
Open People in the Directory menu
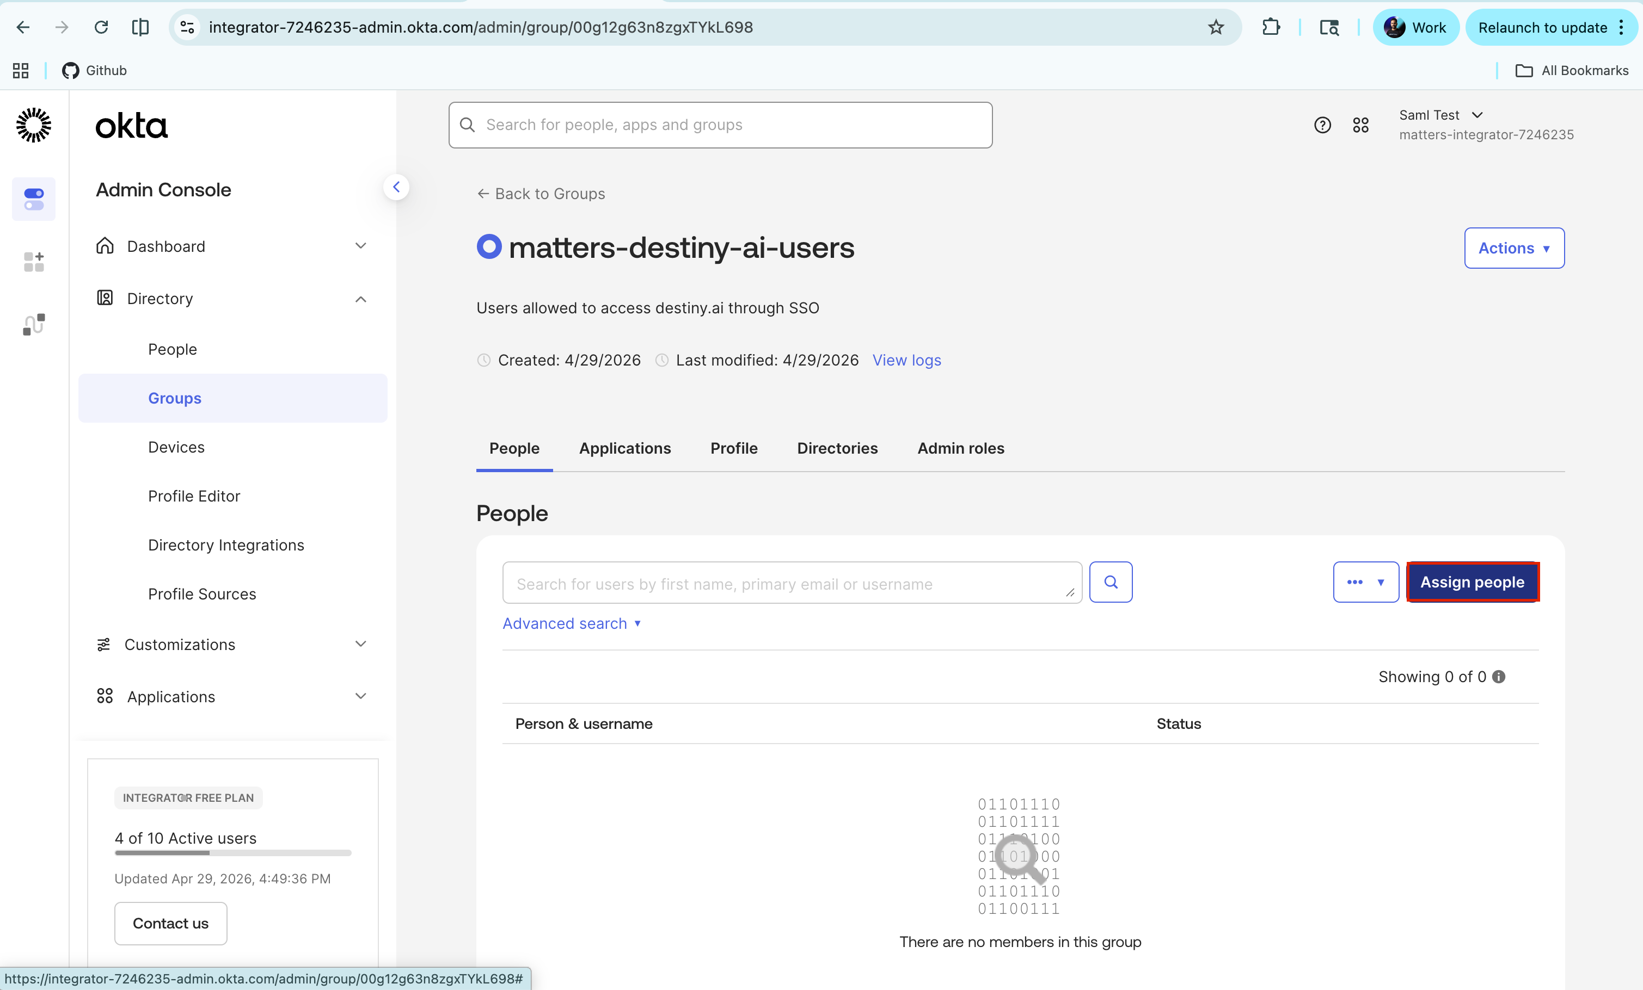point(173,349)
